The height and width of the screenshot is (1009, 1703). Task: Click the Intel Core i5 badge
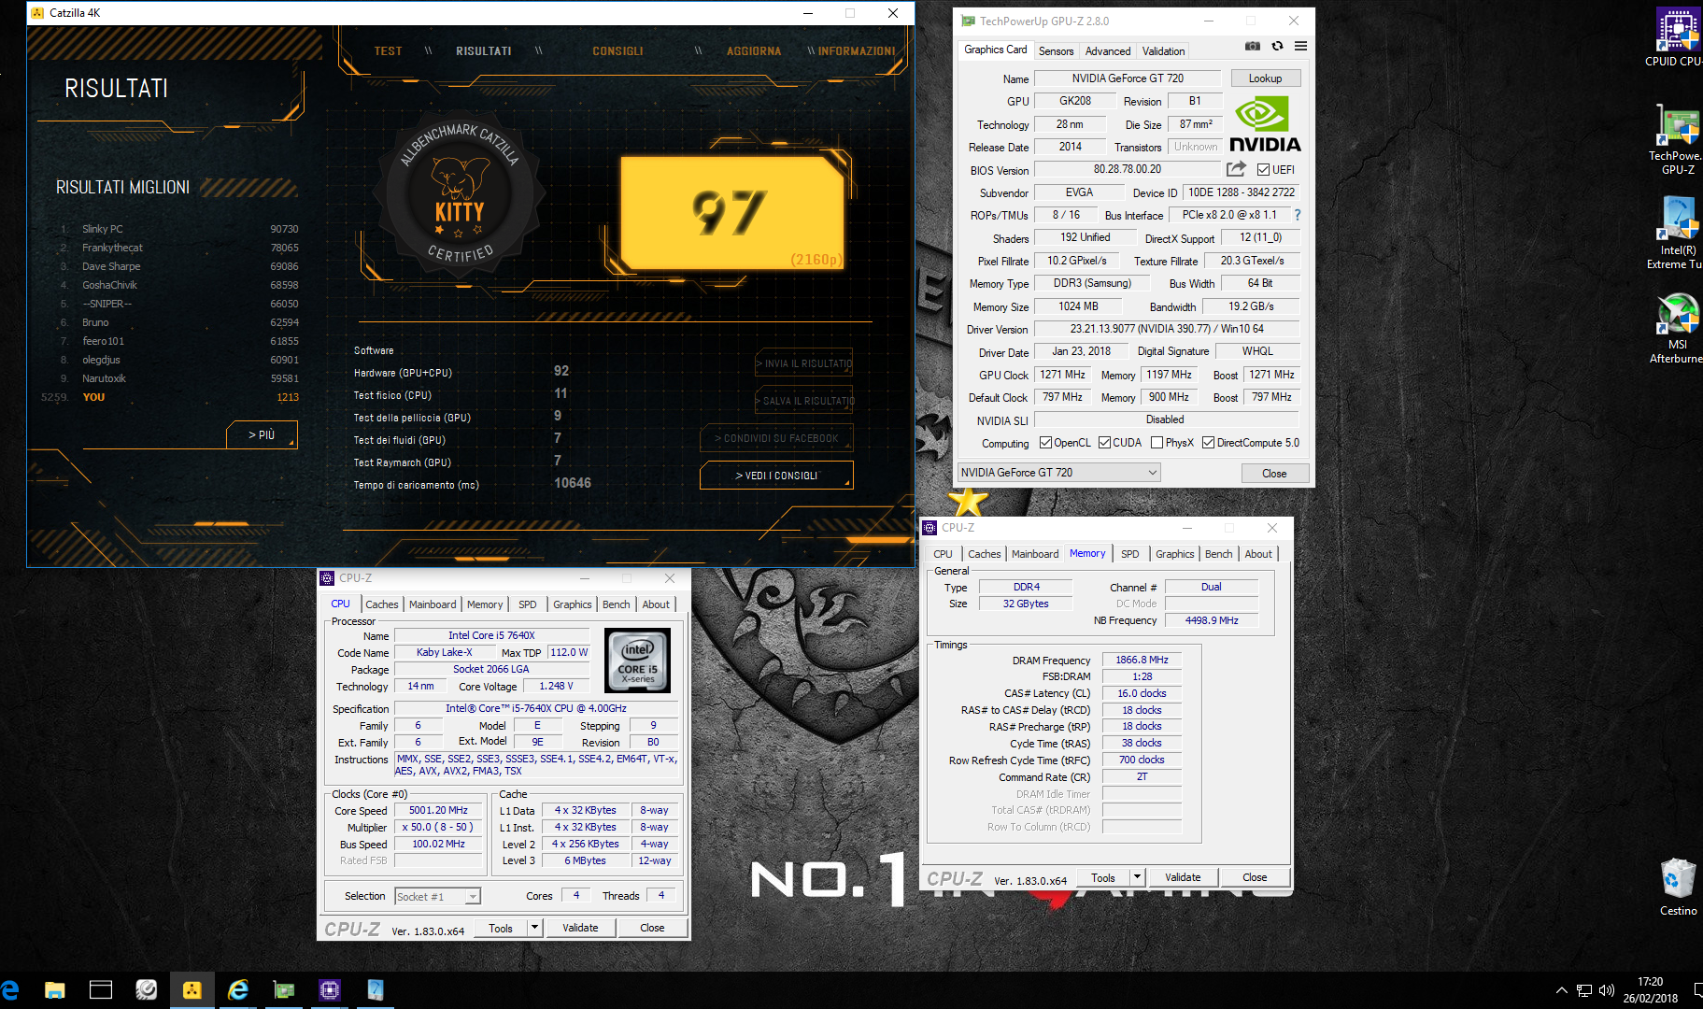pos(638,660)
